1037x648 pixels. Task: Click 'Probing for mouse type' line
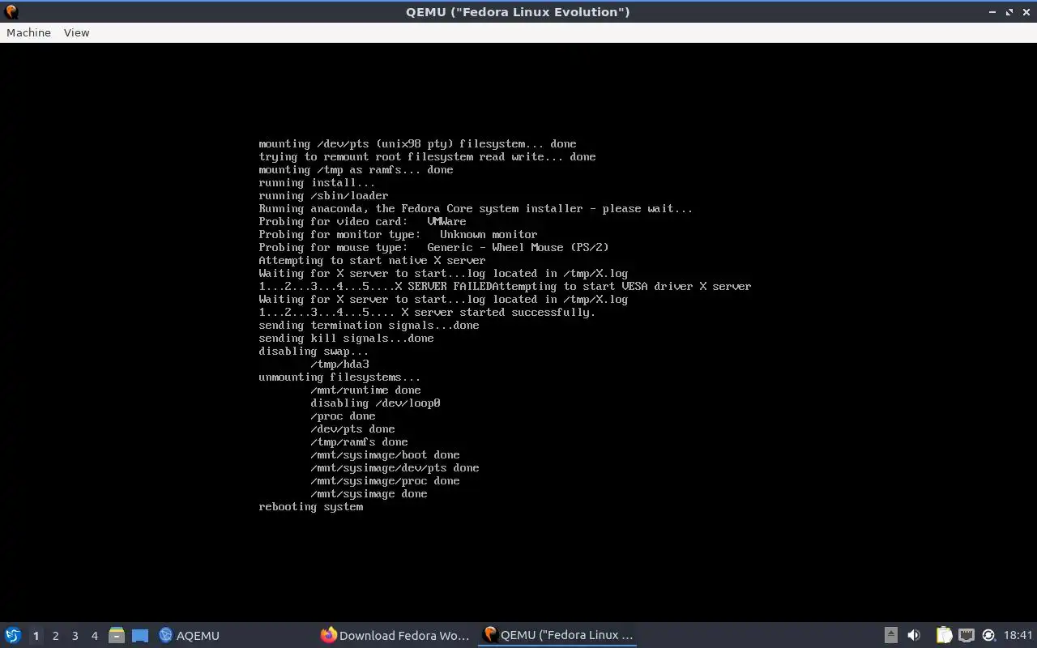pyautogui.click(x=433, y=247)
